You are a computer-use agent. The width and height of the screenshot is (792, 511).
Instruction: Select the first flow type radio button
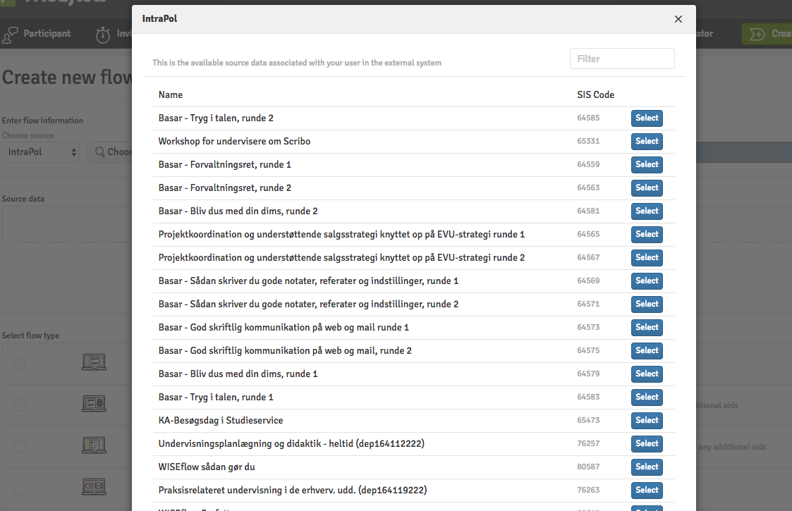point(20,363)
